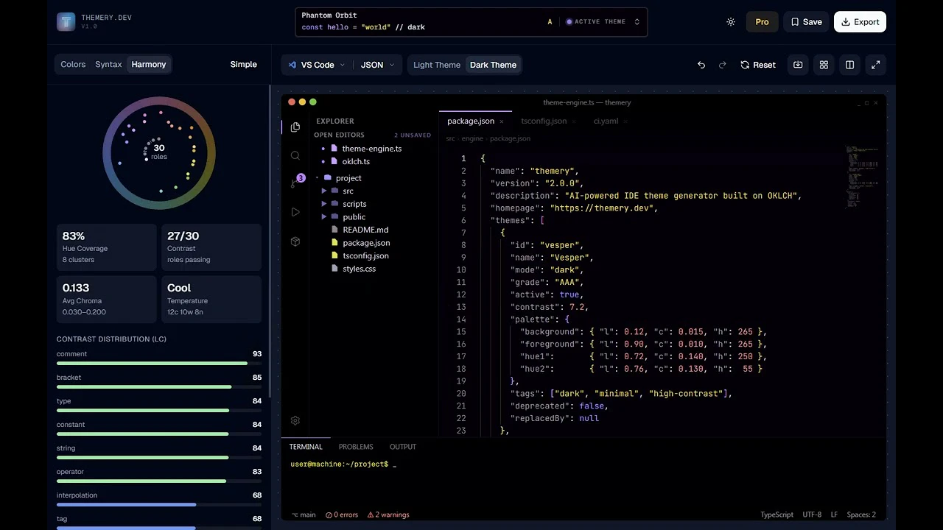The width and height of the screenshot is (943, 530).
Task: Open the JSON language dropdown
Action: (378, 65)
